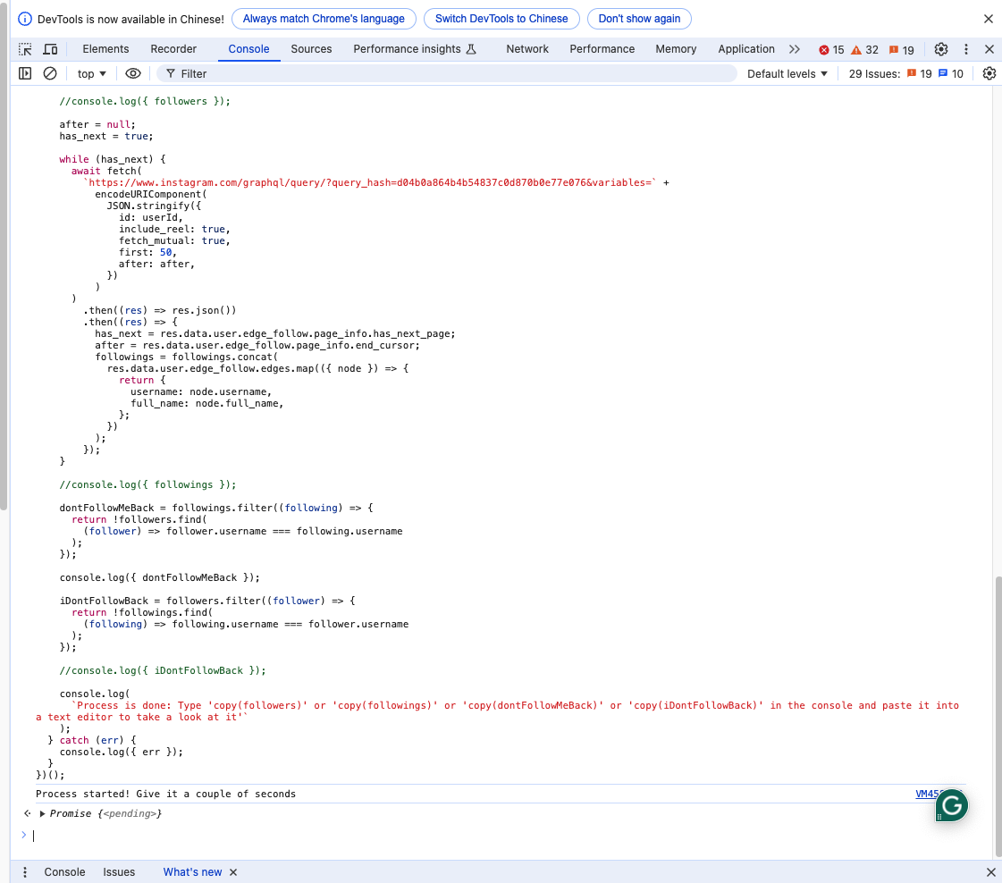This screenshot has height=883, width=1002.
Task: Open the Customize DevTools three-dot menu
Action: pyautogui.click(x=967, y=49)
